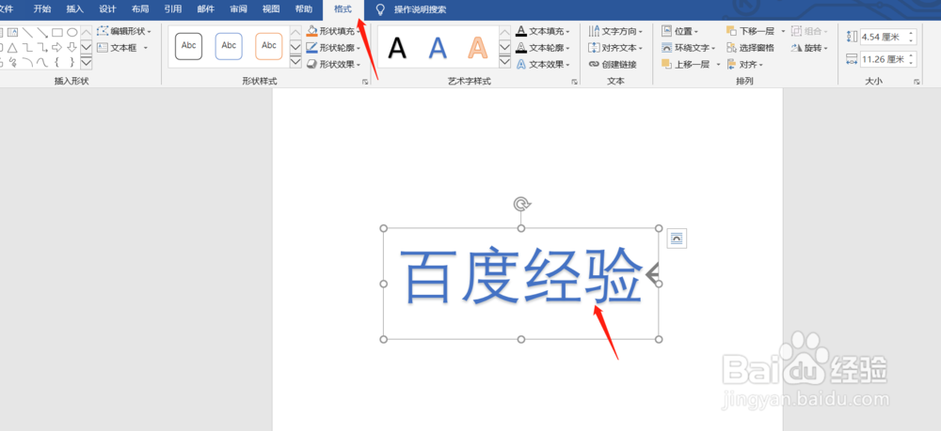Select the triangle shape
Screen dimensions: 941x431
tap(12, 47)
